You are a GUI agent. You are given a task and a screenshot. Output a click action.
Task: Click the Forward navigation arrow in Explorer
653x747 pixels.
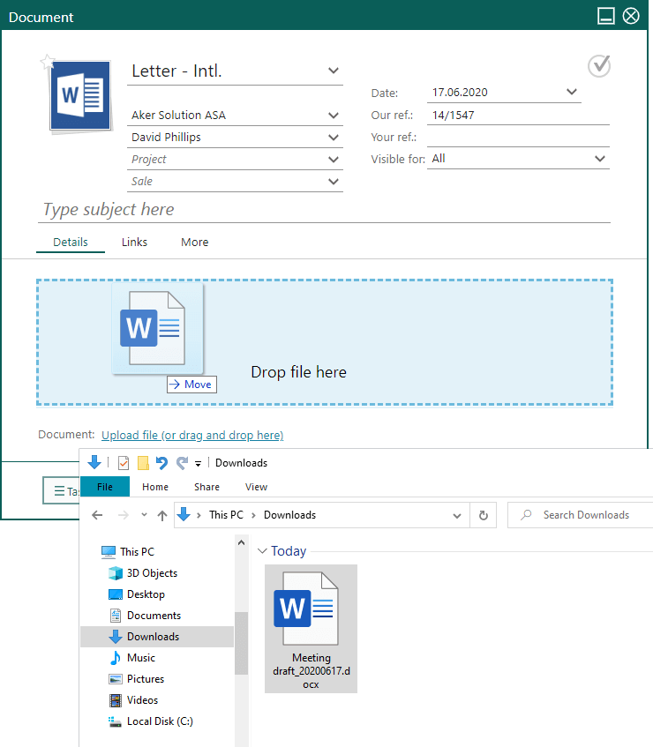124,515
